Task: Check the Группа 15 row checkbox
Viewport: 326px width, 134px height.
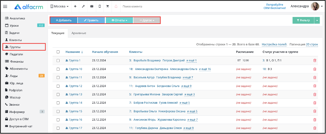Action: pos(58,111)
